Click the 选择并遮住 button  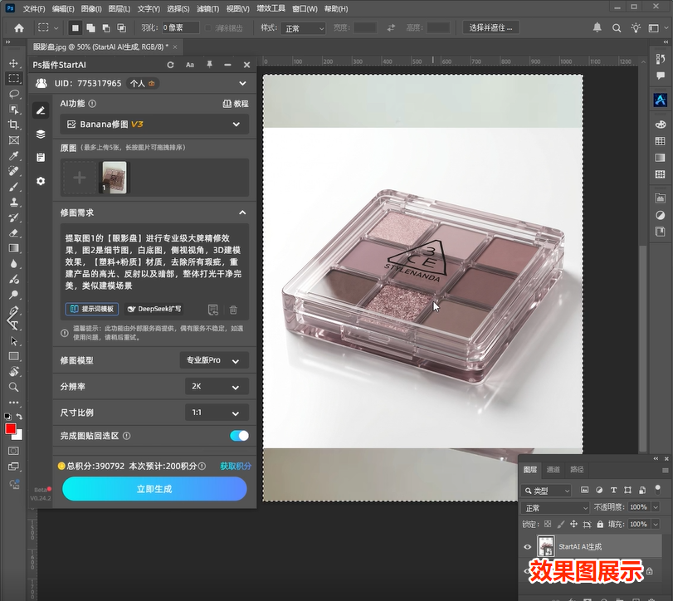pyautogui.click(x=490, y=28)
